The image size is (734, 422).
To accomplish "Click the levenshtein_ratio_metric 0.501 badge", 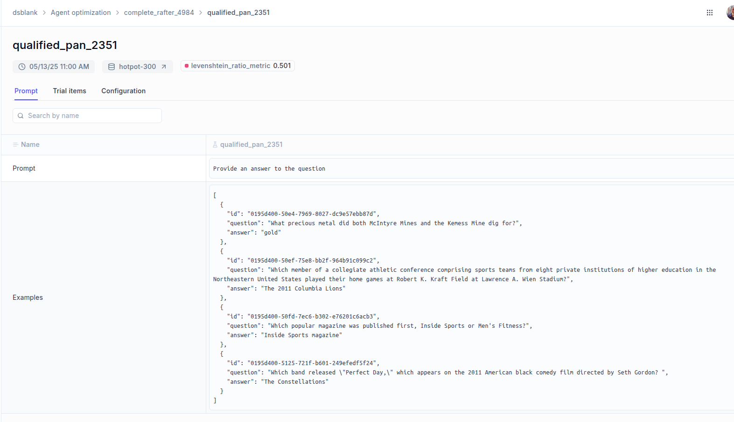I will click(x=238, y=66).
